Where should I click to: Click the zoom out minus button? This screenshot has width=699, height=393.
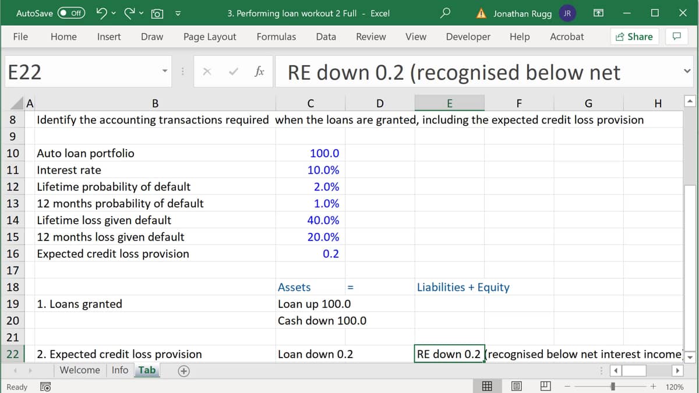569,387
